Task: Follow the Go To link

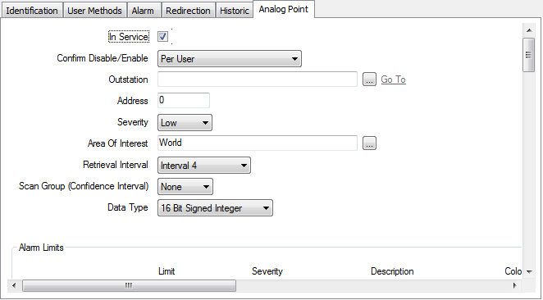Action: pyautogui.click(x=393, y=80)
